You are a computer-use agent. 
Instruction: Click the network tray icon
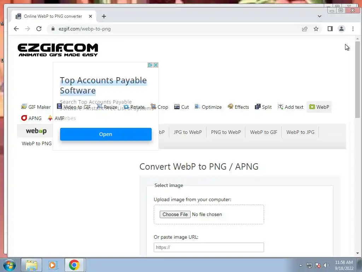point(309,265)
